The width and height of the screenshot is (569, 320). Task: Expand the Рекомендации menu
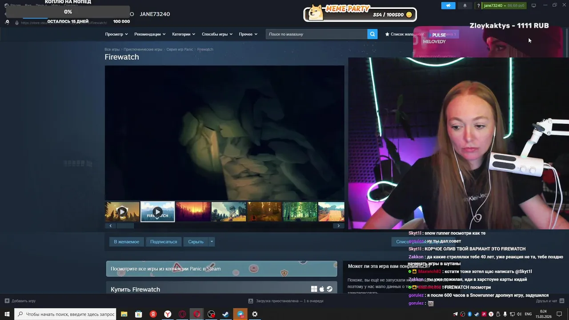tap(150, 34)
